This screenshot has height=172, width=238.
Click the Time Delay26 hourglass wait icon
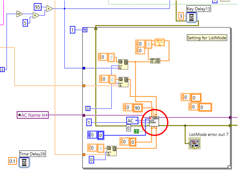tap(24, 162)
